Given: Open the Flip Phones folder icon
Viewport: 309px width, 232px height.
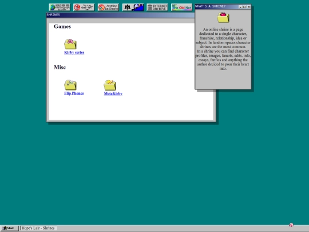Looking at the screenshot, I should click(x=70, y=85).
